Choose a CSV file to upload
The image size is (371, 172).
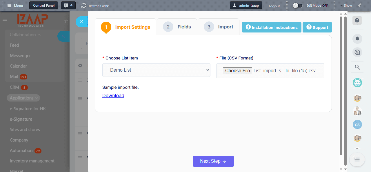[237, 70]
